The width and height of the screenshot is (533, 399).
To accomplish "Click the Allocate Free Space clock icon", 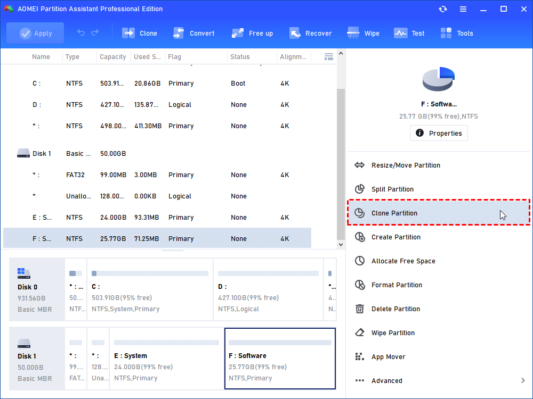I will point(360,261).
